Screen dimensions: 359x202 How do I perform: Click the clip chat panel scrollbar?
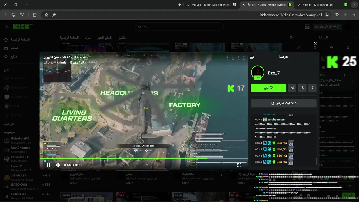(316, 161)
